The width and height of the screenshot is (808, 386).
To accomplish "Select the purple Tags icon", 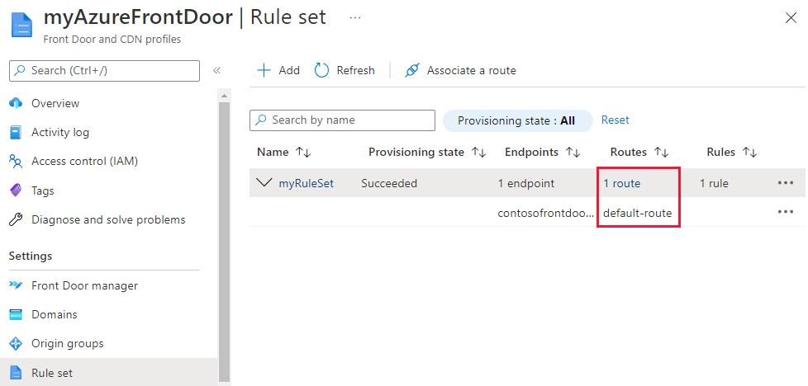I will pos(15,191).
